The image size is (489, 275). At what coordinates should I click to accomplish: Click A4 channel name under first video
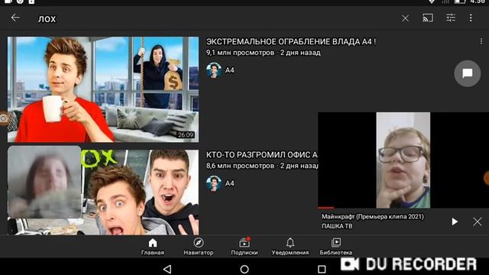click(229, 70)
